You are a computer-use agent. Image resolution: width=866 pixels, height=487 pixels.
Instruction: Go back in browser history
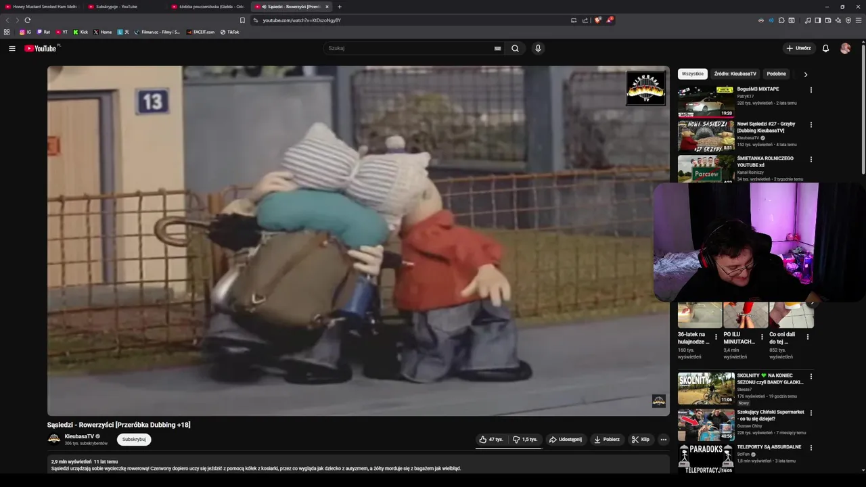coord(7,20)
